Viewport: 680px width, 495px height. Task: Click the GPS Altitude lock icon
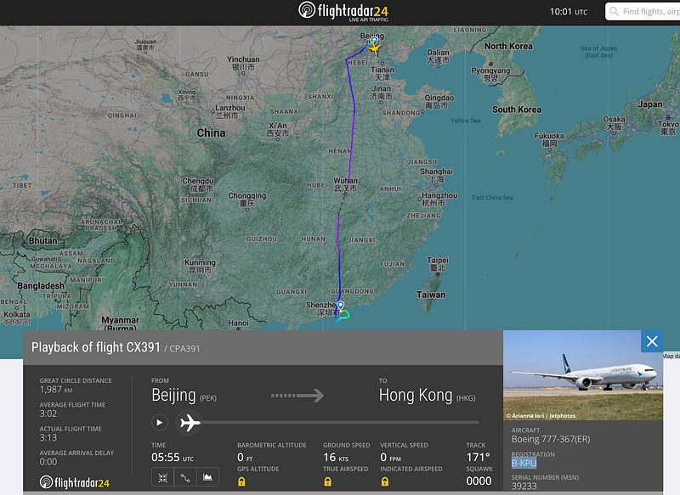point(241,481)
